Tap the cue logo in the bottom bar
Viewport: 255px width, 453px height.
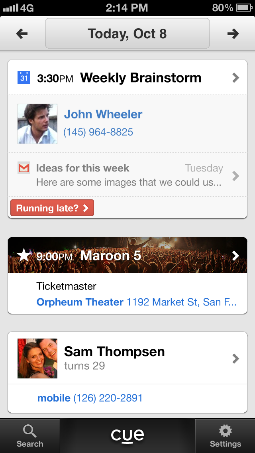click(x=127, y=435)
